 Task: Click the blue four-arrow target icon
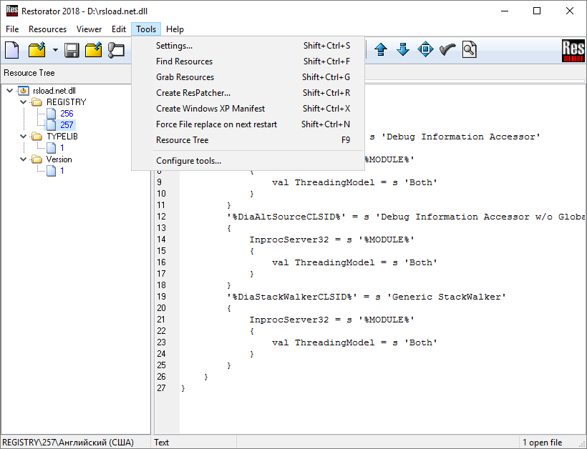425,49
